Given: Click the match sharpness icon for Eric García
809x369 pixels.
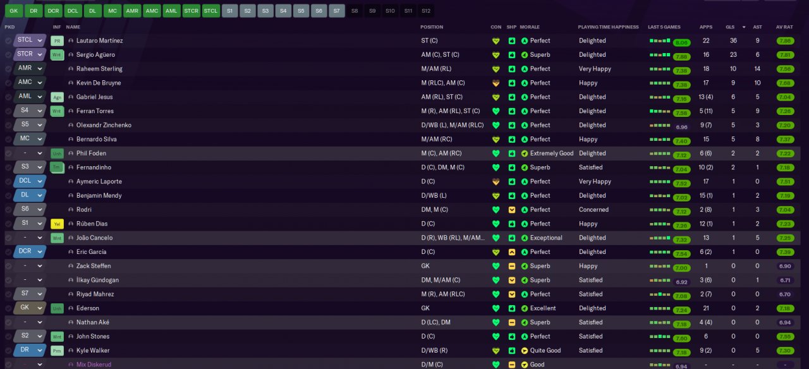Looking at the screenshot, I should (511, 252).
